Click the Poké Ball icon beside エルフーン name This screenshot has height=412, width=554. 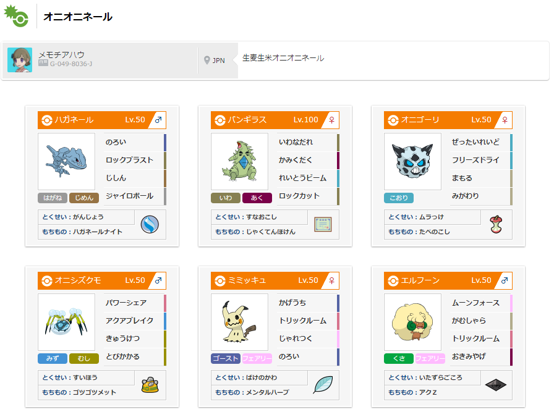pos(393,281)
